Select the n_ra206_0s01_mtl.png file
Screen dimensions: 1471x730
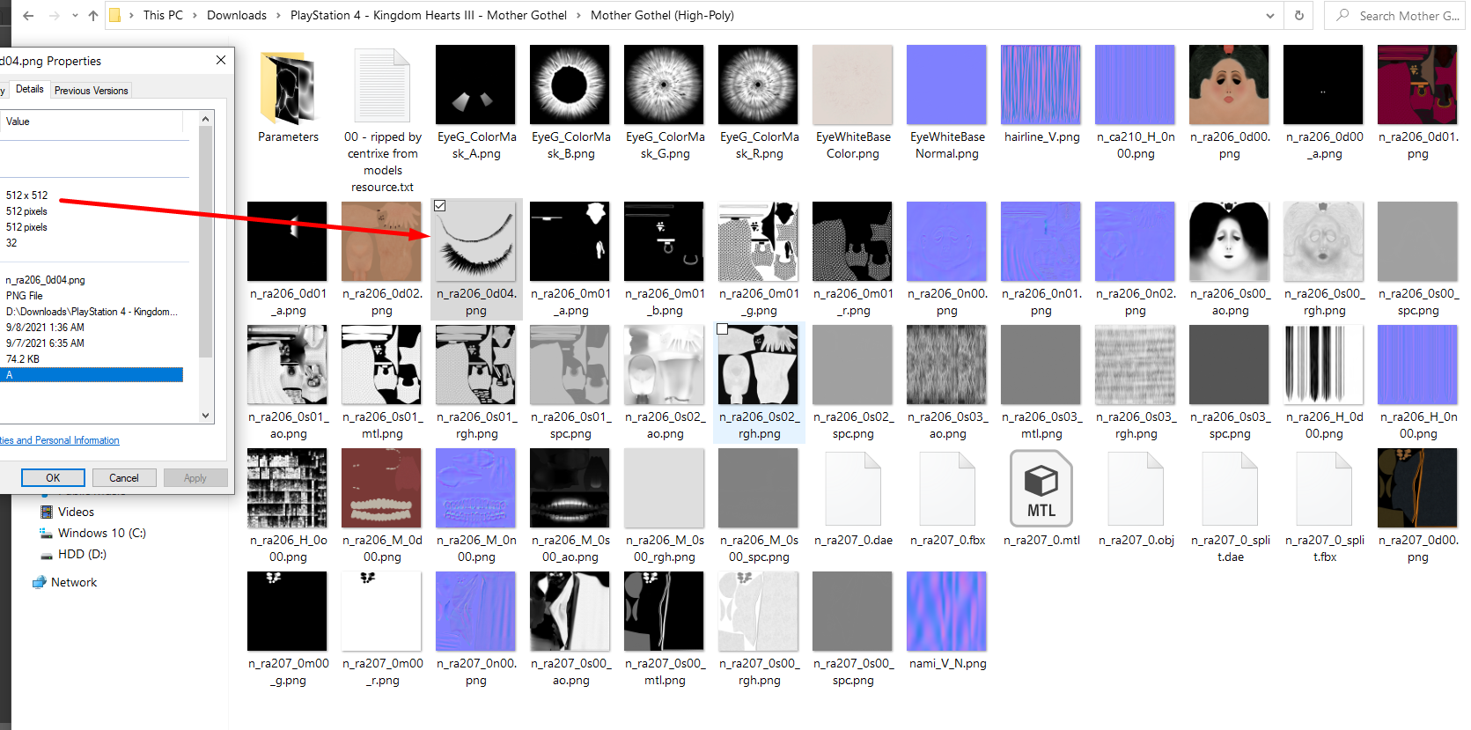tap(382, 383)
